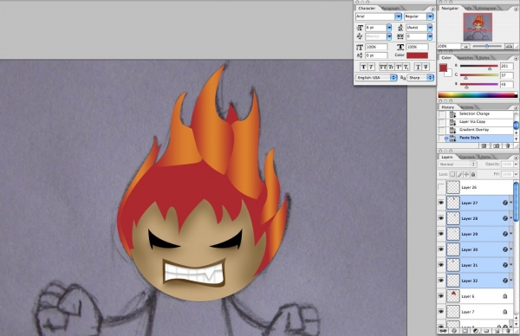Toggle Small Caps text style
520x336 pixels.
tap(391, 67)
